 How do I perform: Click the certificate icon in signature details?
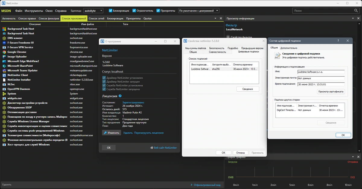[x=277, y=55]
